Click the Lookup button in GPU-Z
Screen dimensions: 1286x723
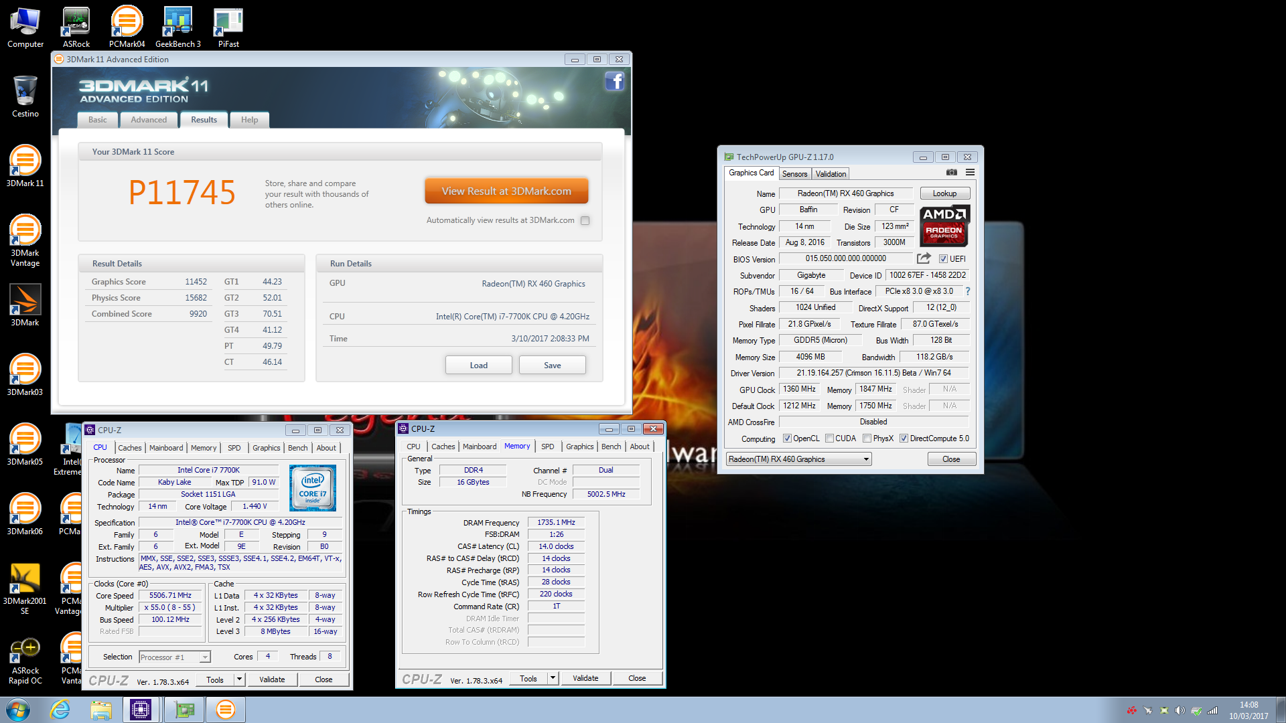944,193
